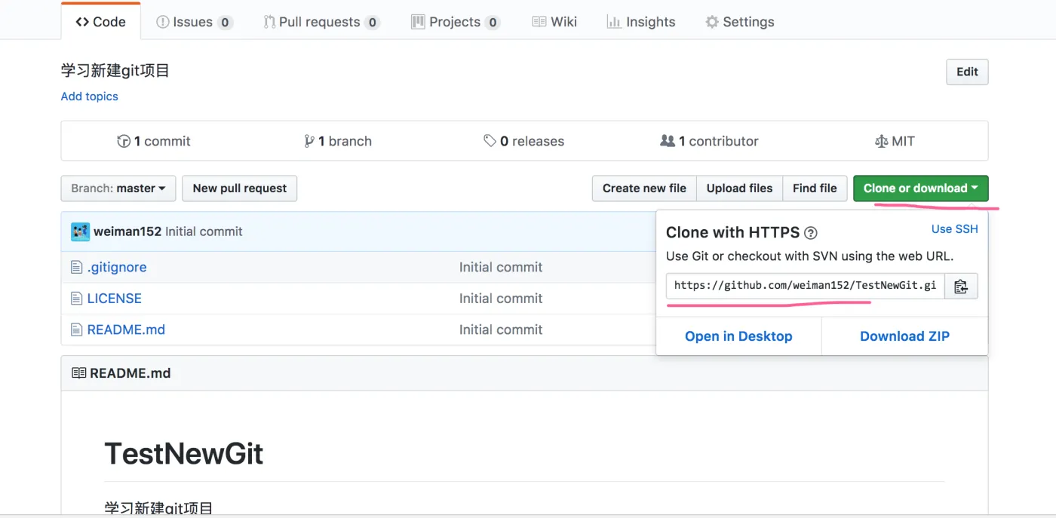
Task: Click Initial commit message in LICENSE row
Action: [501, 299]
